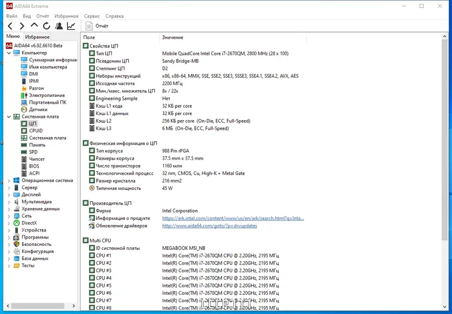Expand the Операционная система node

(x=8, y=181)
